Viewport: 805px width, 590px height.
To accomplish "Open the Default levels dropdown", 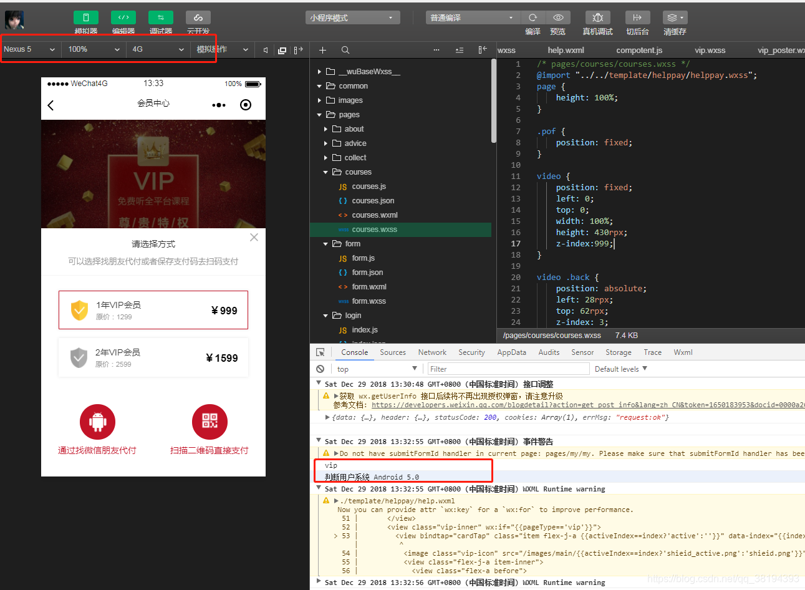I will 621,369.
